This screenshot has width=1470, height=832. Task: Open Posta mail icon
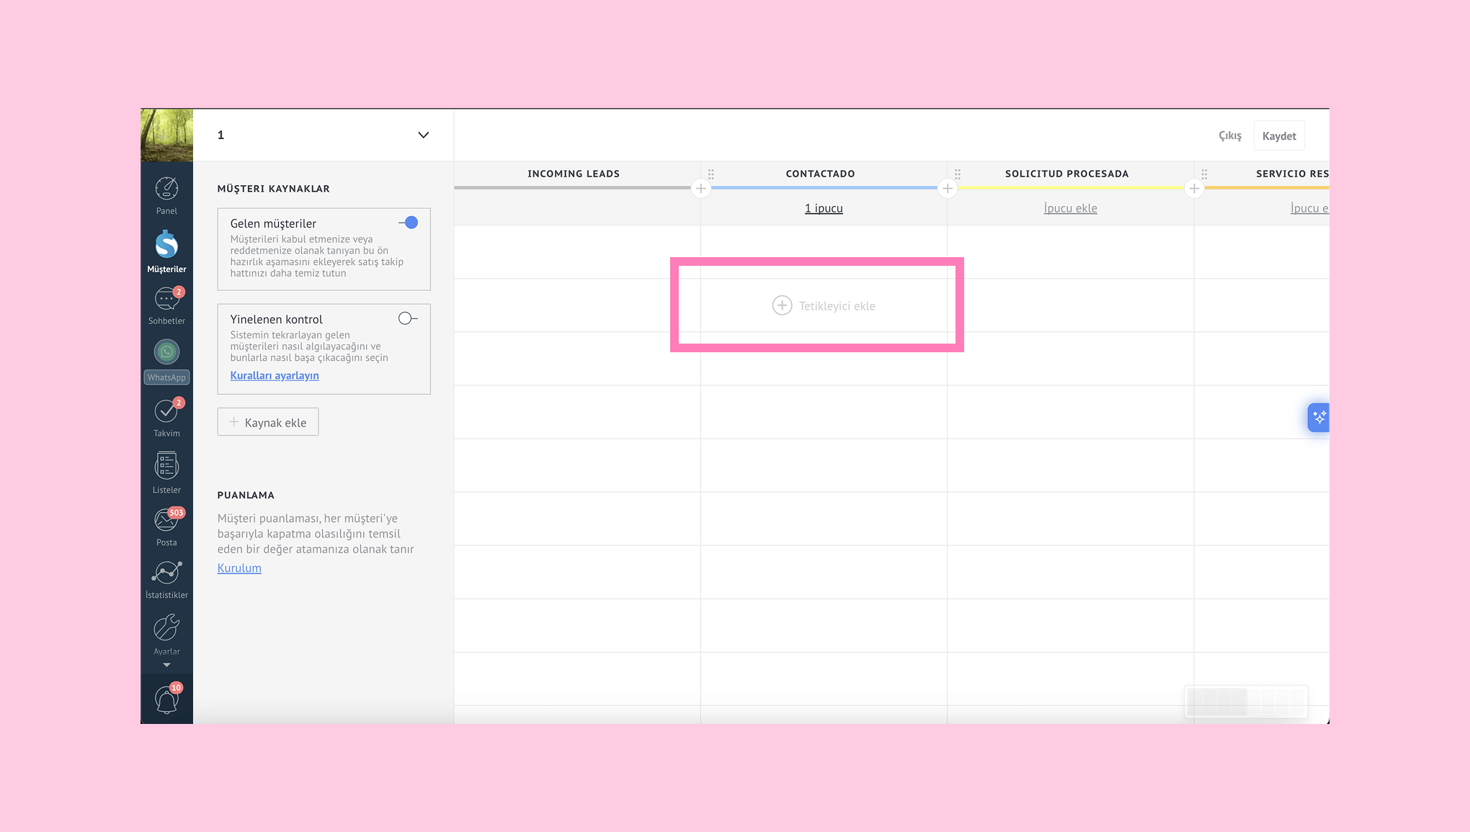166,521
